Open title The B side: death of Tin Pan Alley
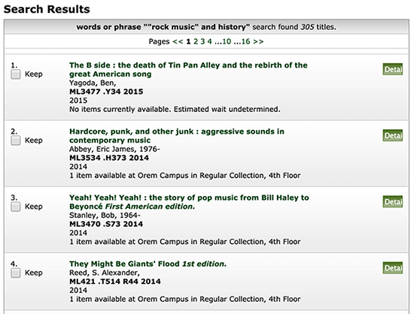Image resolution: width=414 pixels, height=314 pixels. pyautogui.click(x=188, y=70)
